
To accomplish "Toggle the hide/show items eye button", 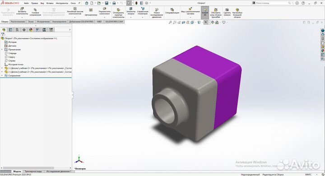I will pyautogui.click(x=205, y=23).
